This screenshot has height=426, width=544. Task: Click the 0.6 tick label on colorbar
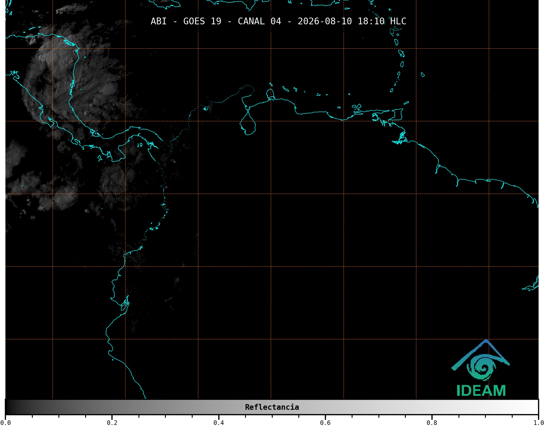click(325, 423)
